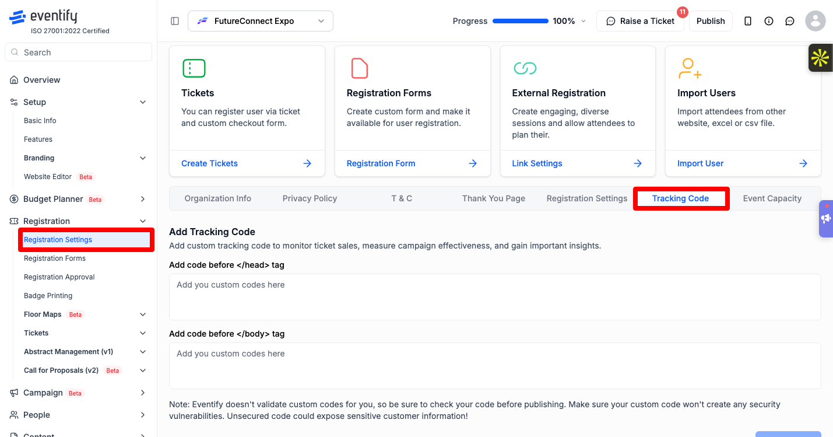This screenshot has height=437, width=833.
Task: Expand the Campaign section chevron
Action: (x=143, y=393)
